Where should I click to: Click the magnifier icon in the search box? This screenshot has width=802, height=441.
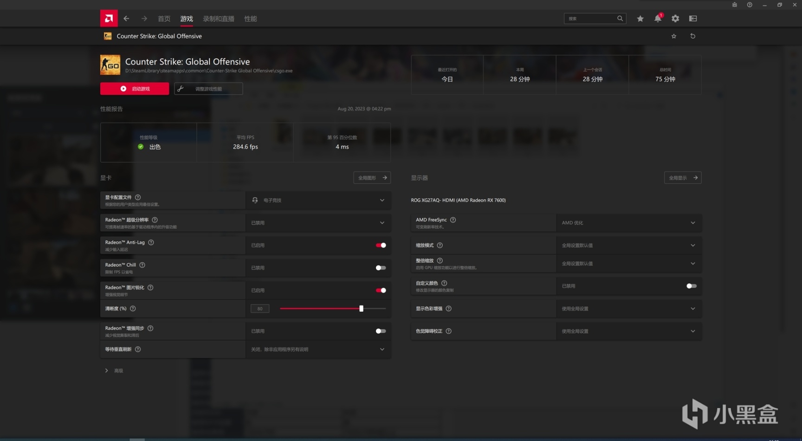[620, 19]
